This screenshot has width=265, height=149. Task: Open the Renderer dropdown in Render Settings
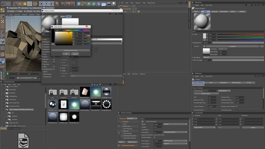132,119
